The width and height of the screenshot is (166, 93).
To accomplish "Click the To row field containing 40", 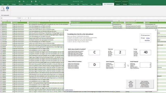I will click(x=146, y=52).
